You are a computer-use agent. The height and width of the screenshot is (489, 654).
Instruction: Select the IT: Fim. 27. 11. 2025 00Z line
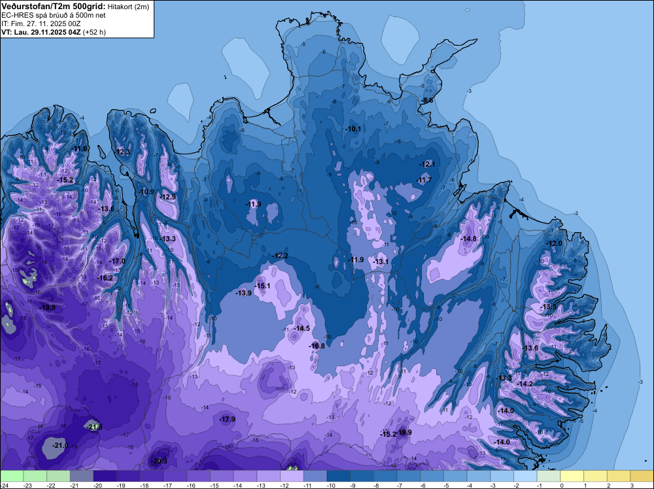tap(41, 24)
